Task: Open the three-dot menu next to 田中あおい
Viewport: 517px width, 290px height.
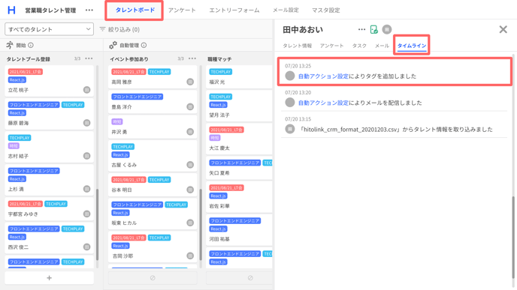Action: (361, 29)
